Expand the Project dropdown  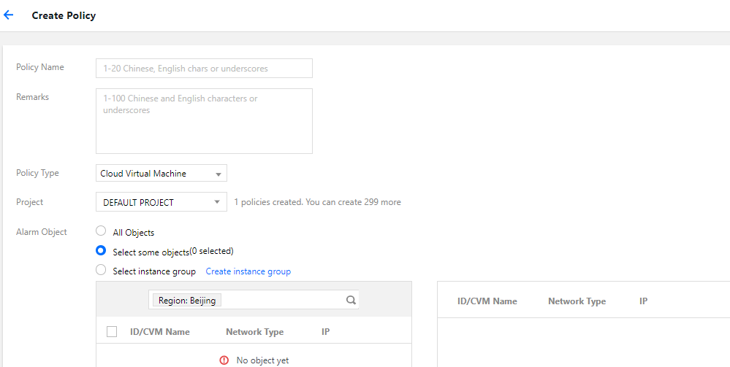coord(161,202)
